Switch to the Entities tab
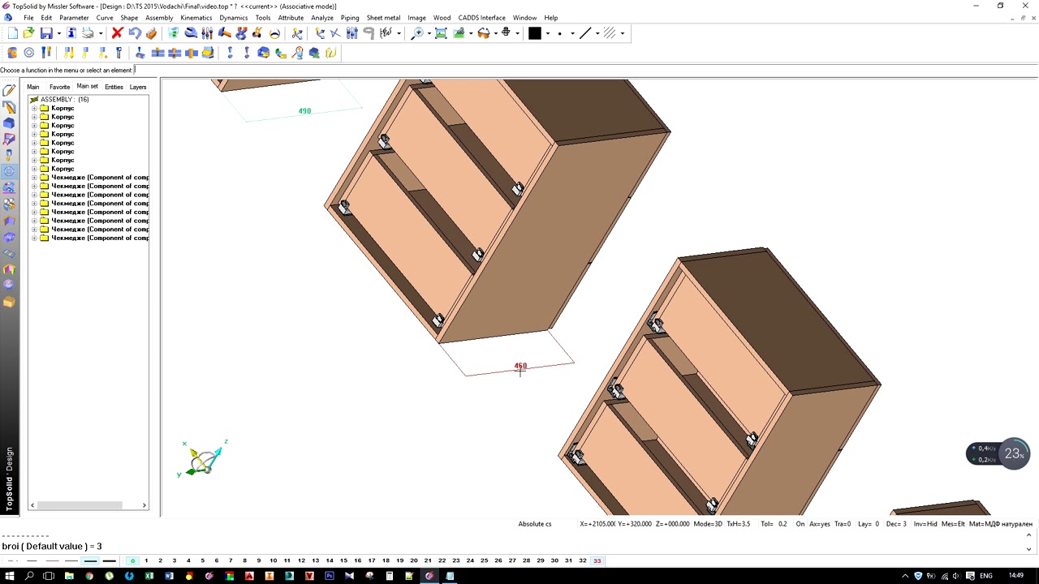1039x584 pixels. [114, 87]
